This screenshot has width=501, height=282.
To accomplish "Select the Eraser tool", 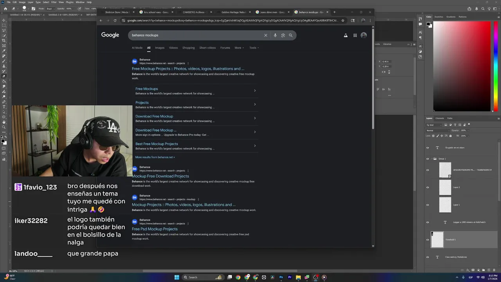I will pos(4,76).
